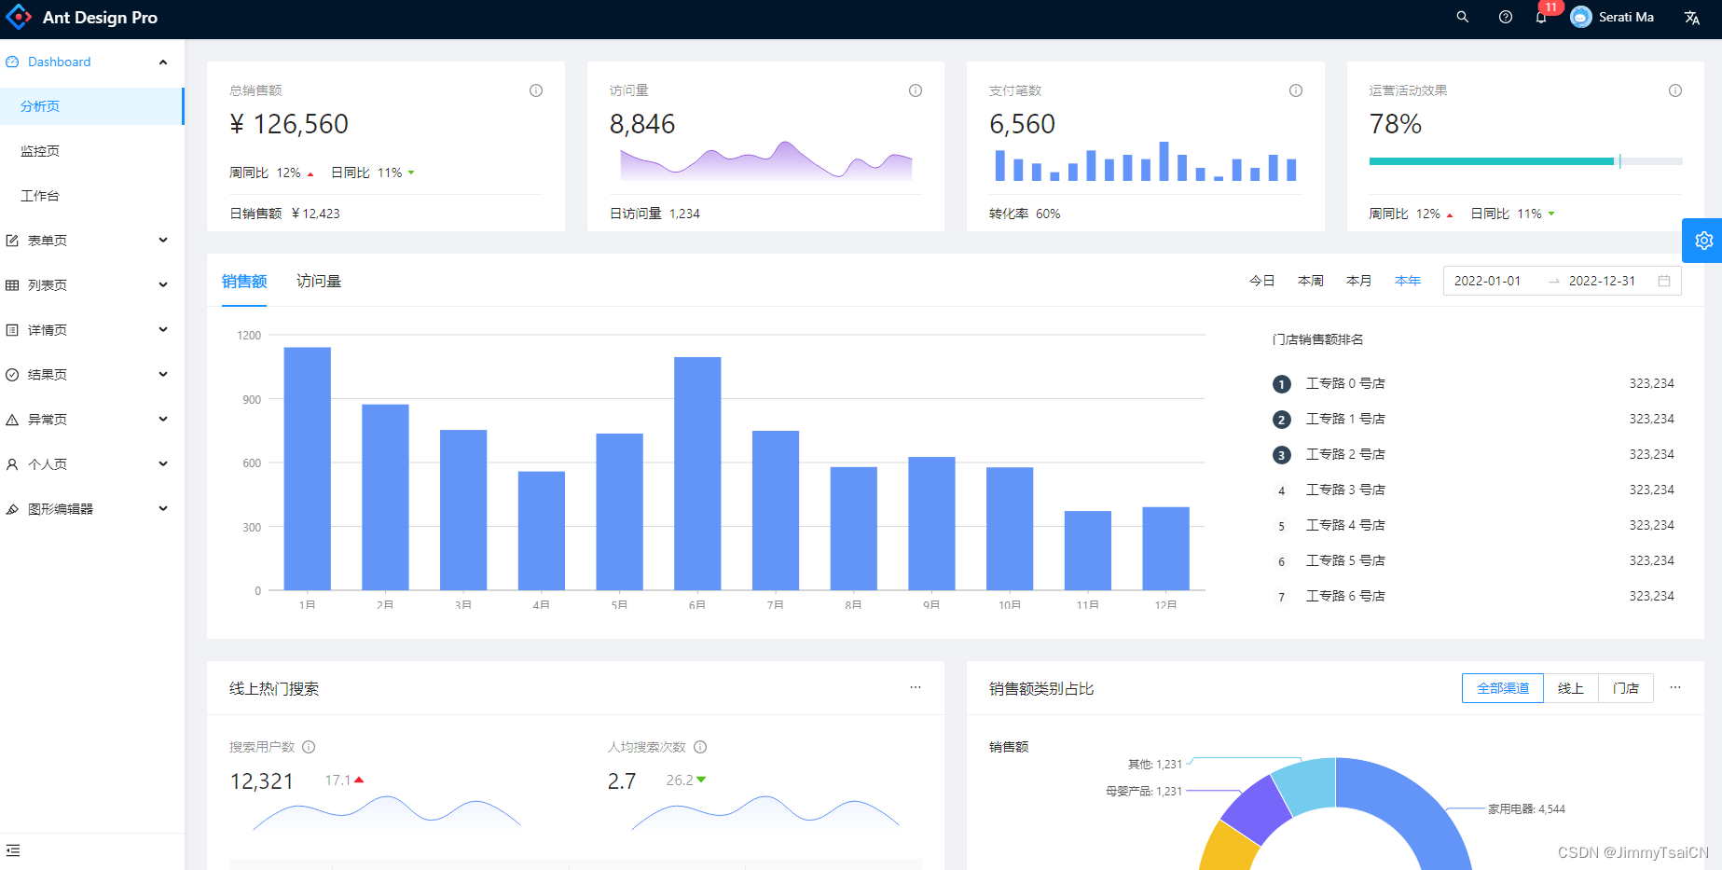The width and height of the screenshot is (1722, 870).
Task: Open the search magnifier in the header
Action: 1463,17
